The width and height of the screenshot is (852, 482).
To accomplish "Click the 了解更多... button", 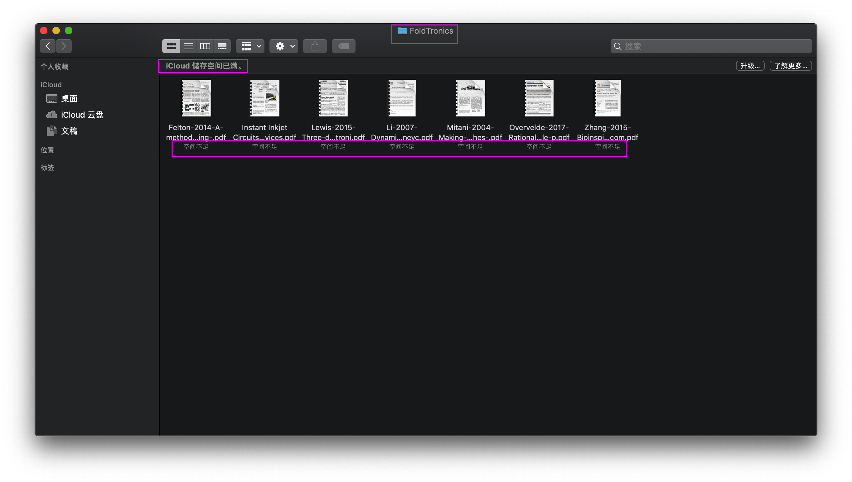I will [x=790, y=66].
